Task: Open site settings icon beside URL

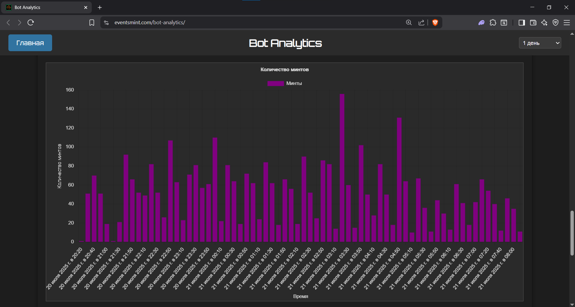Action: [x=106, y=22]
